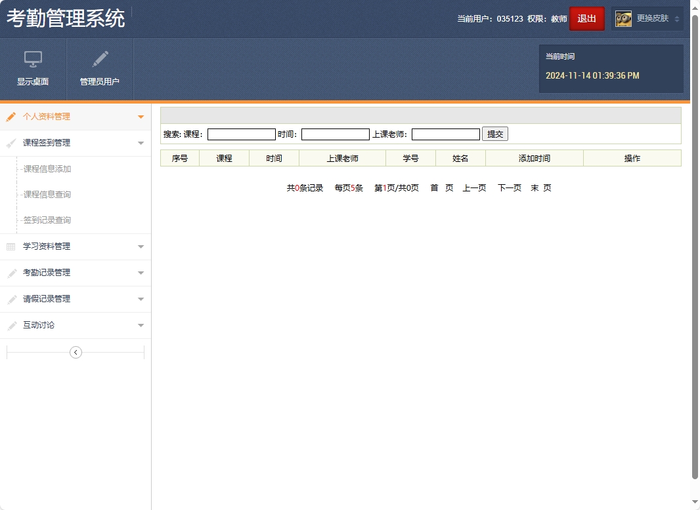Click inside the 课程 search input field
The image size is (700, 510).
(x=241, y=134)
